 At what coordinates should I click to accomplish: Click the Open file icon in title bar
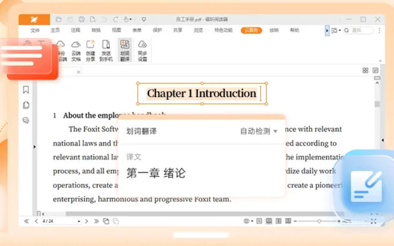[58, 19]
